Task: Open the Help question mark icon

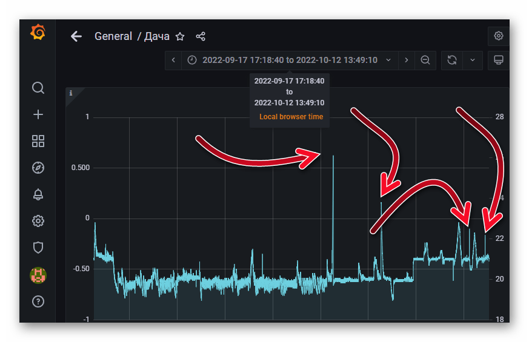Action: pyautogui.click(x=38, y=301)
